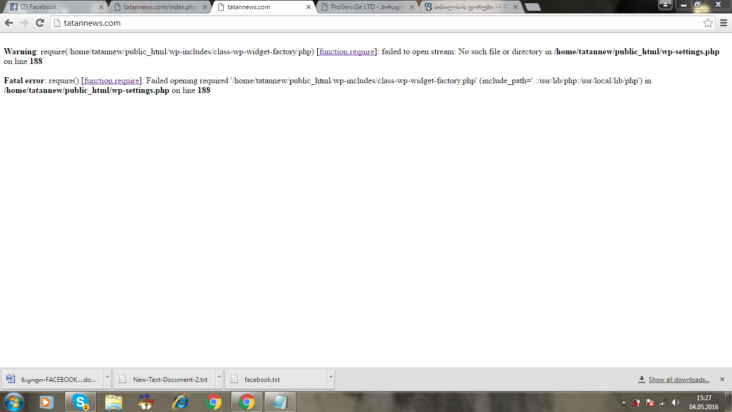Go back using the browser back arrow
732x412 pixels.
(x=9, y=23)
